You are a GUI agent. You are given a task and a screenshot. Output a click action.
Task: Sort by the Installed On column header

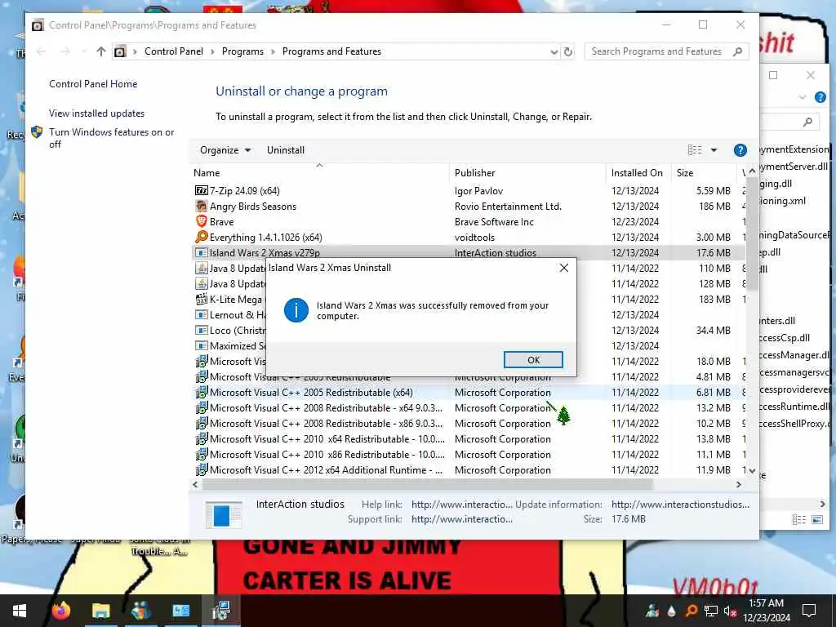click(638, 173)
